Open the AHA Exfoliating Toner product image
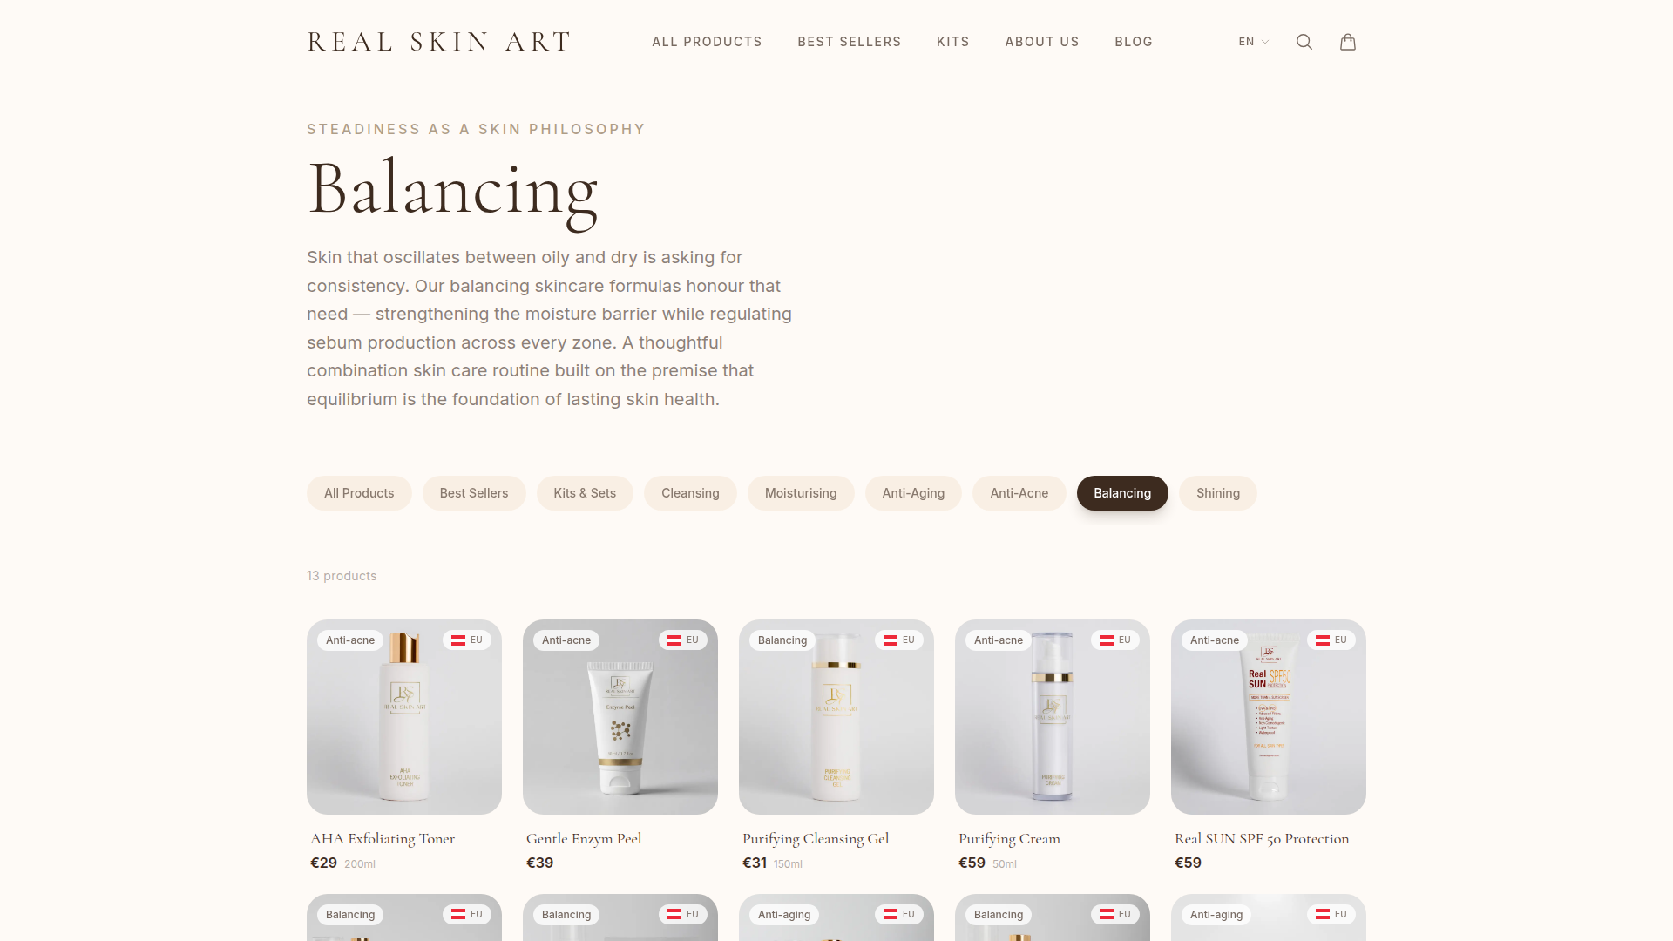The width and height of the screenshot is (1673, 941). pos(404,717)
